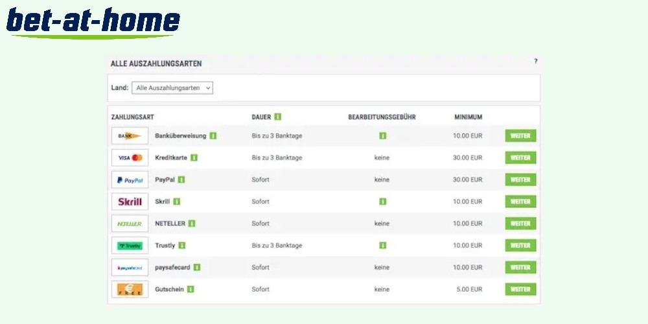Viewport: 648px width, 324px height.
Task: Open the question mark help icon
Action: (536, 61)
